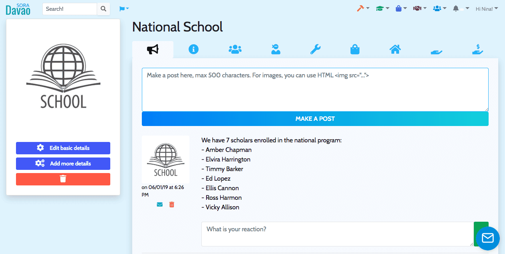Open the handshake menu in navbar

click(420, 8)
